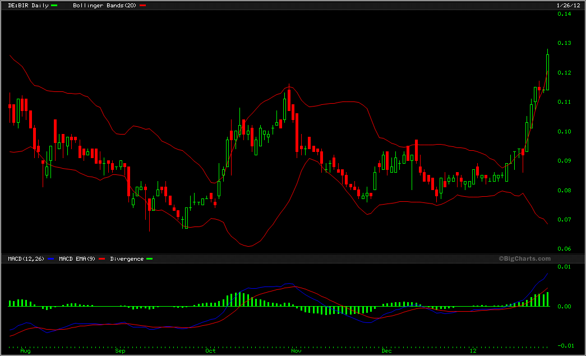
Task: Click the Sep month label on time axis
Action: tap(120, 351)
